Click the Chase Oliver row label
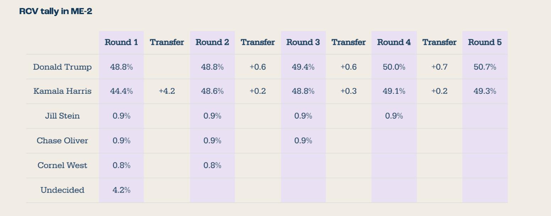Screen dimensions: 551x216 62,141
